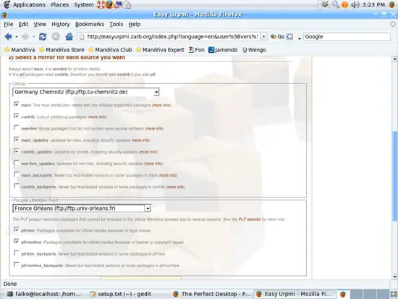Click the network connection tray icon
Viewport: 398px width, 299px height.
pos(325,4)
